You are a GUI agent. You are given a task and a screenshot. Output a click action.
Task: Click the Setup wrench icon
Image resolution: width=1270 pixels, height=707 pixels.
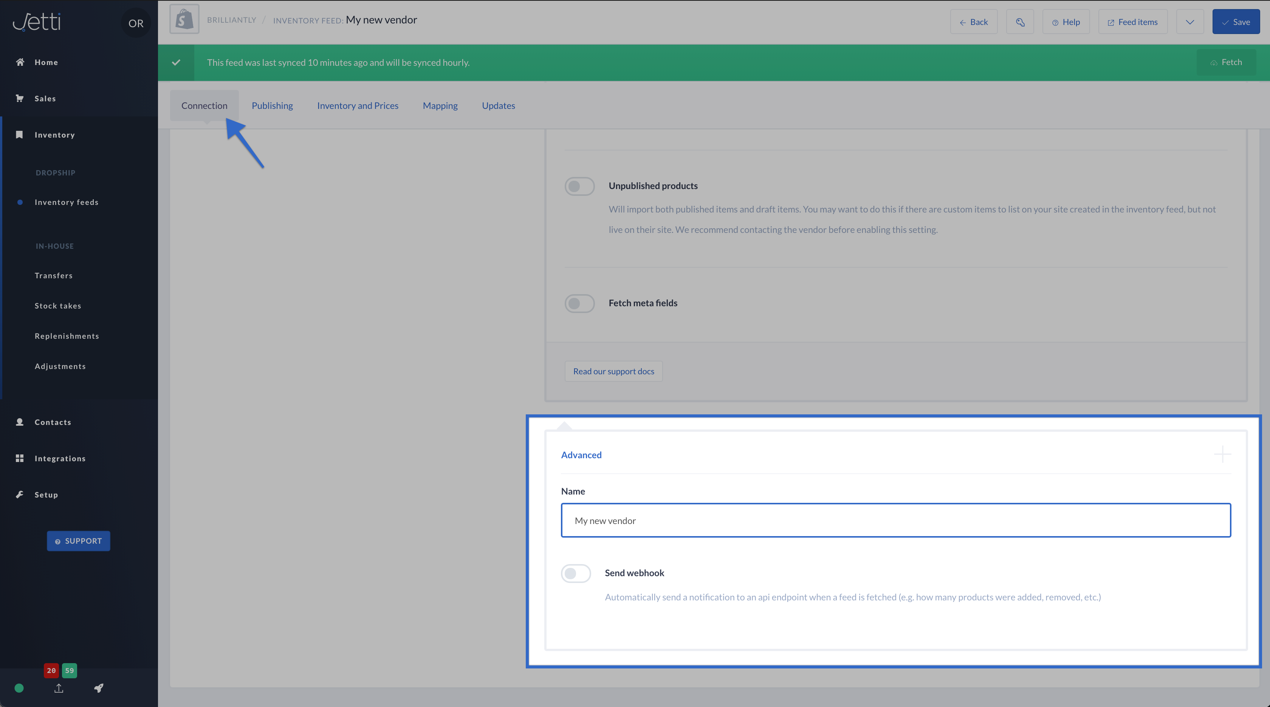tap(20, 495)
